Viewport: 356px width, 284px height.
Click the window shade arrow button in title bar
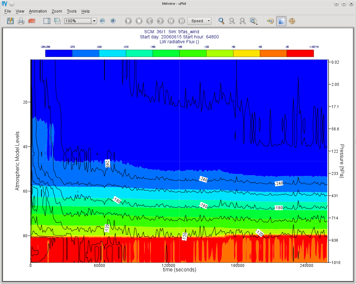tap(337, 4)
